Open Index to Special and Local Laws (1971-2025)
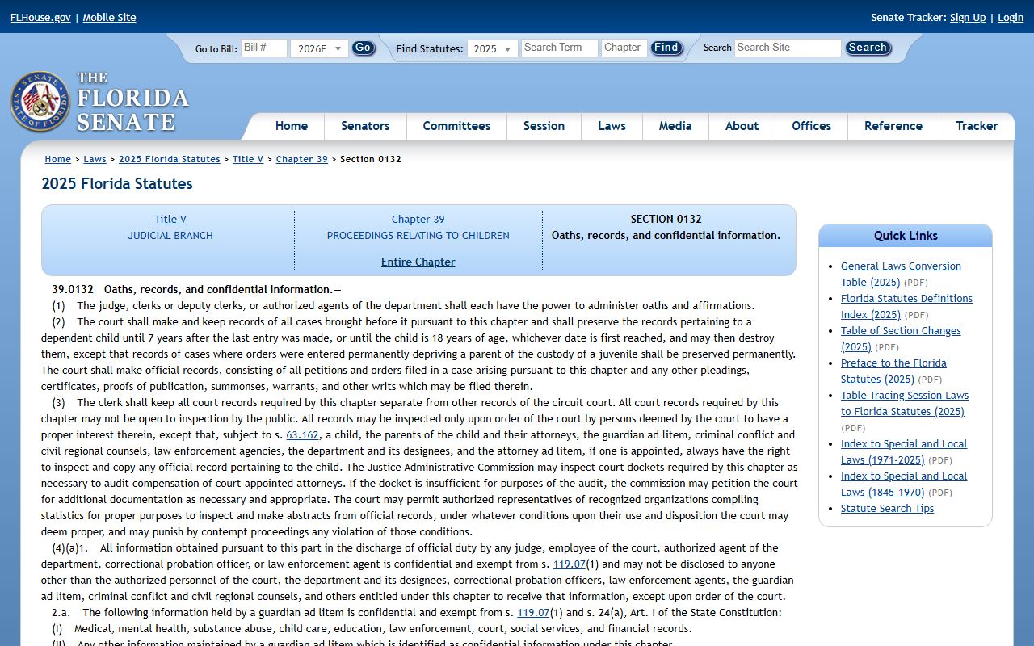The width and height of the screenshot is (1034, 646). click(904, 451)
